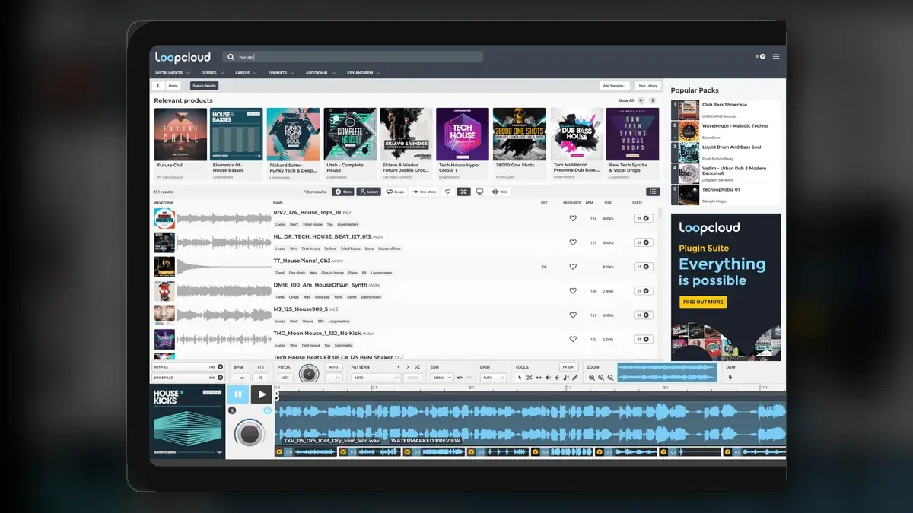Viewport: 913px width, 513px height.
Task: Toggle the Library filter
Action: coord(369,192)
